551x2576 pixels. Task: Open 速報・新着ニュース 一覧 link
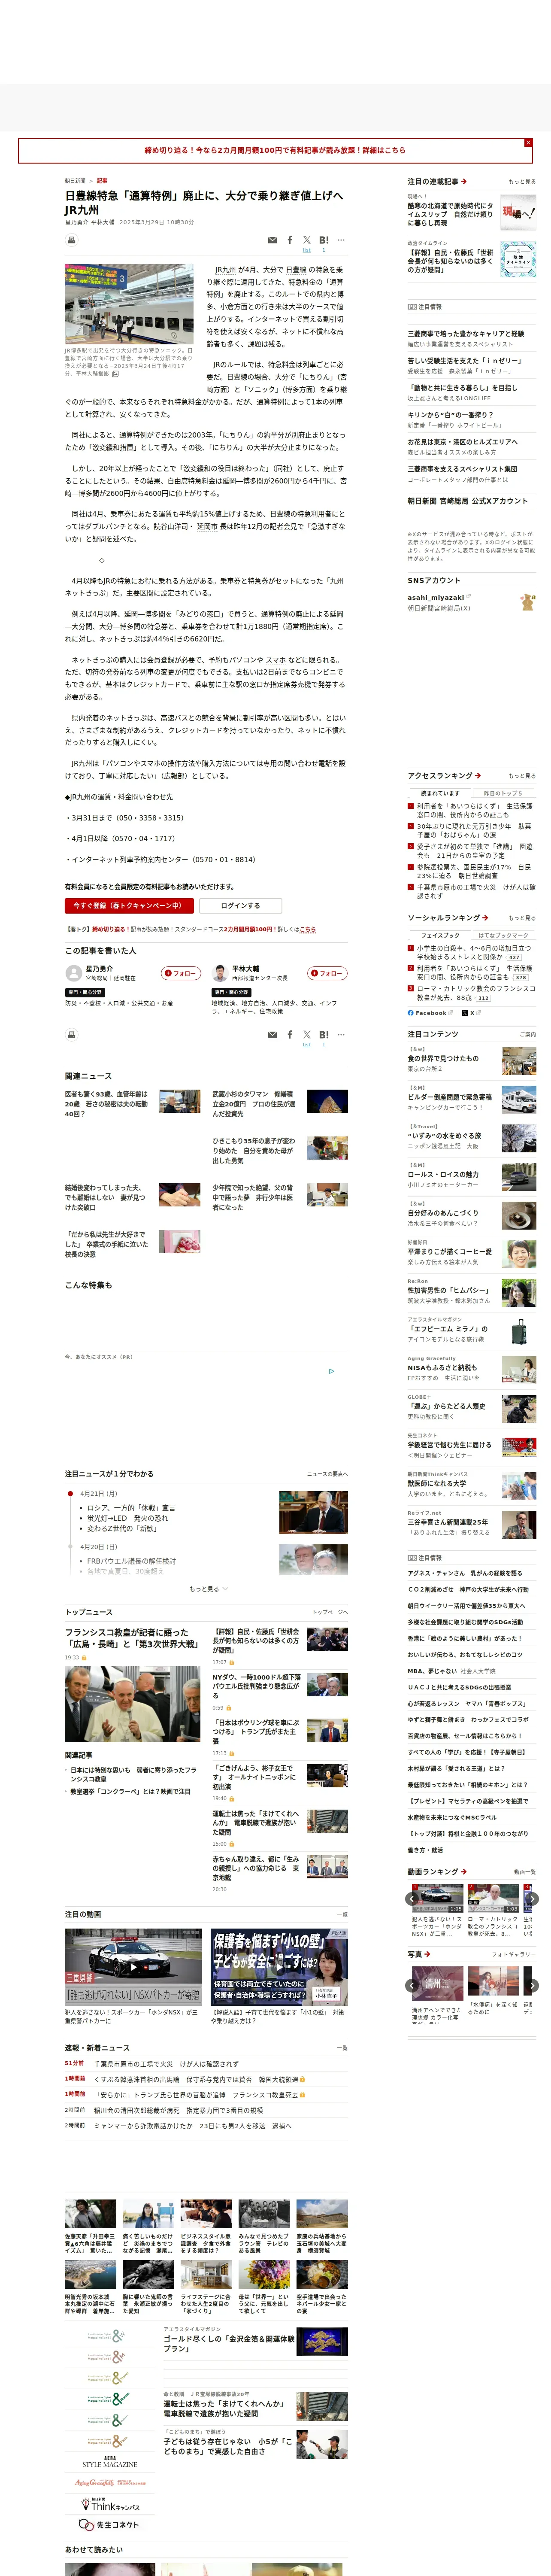(x=342, y=2047)
